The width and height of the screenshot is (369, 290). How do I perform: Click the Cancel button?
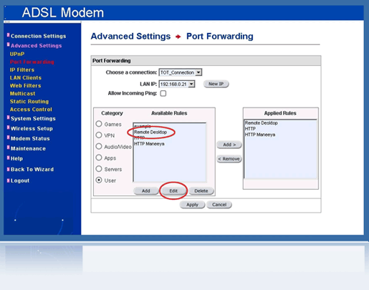pyautogui.click(x=219, y=205)
